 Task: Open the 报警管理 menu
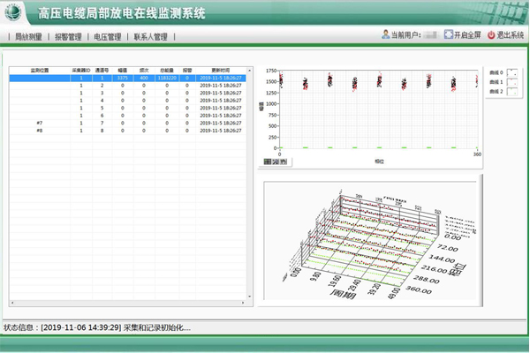point(68,37)
